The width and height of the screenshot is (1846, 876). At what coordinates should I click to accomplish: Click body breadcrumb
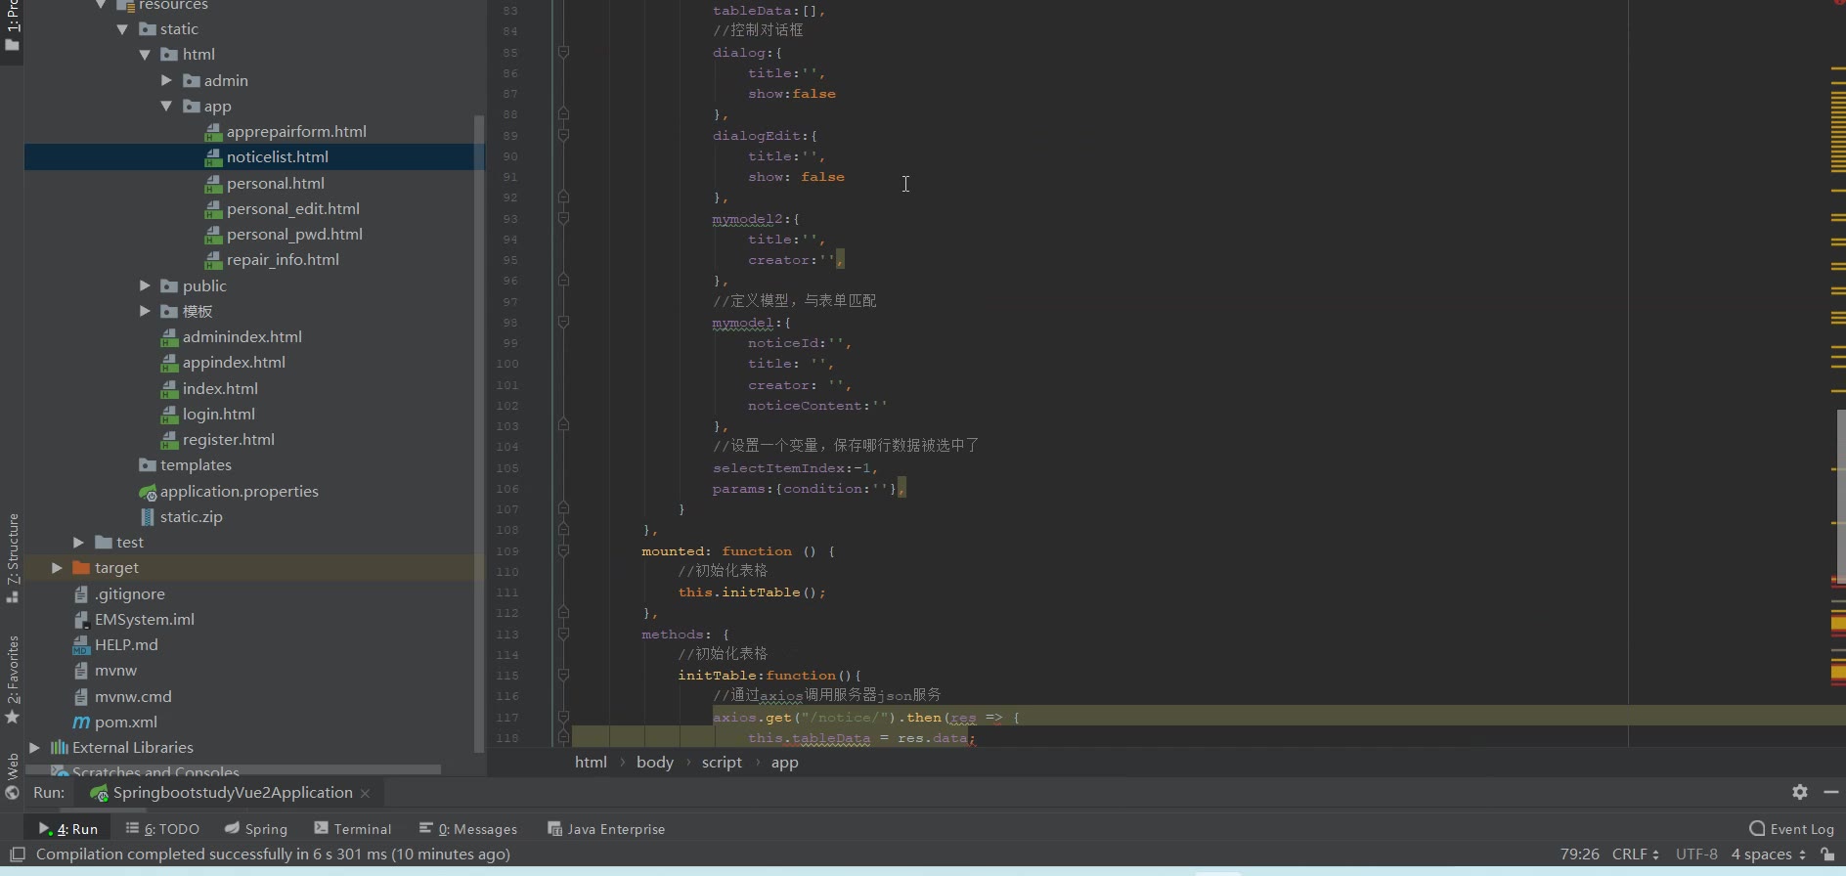click(x=655, y=762)
